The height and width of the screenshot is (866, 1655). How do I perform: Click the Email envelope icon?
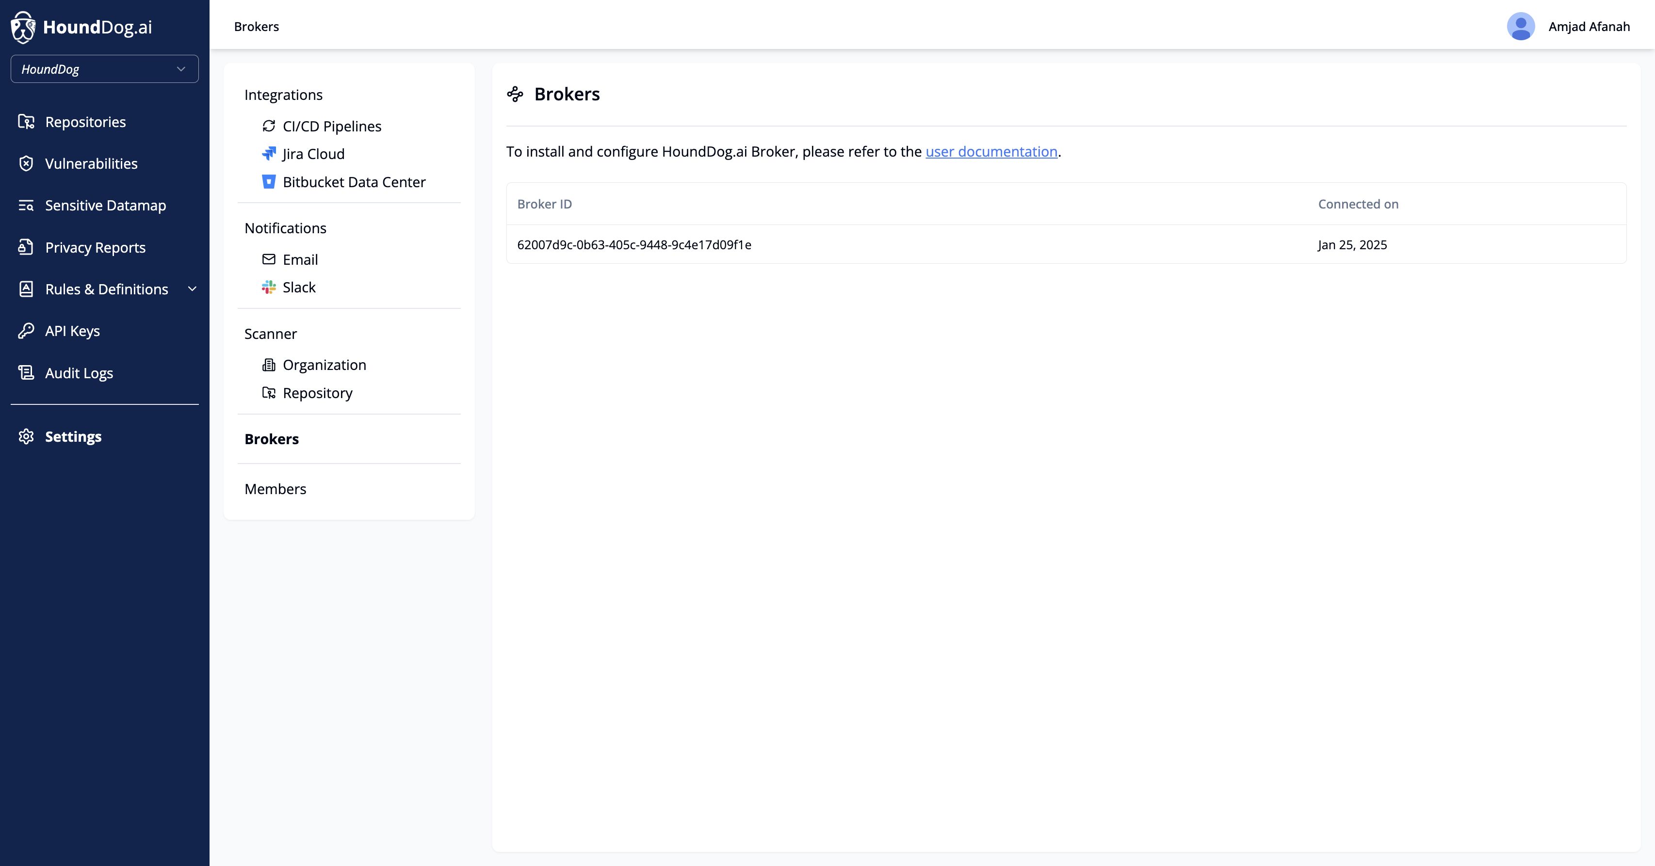269,259
